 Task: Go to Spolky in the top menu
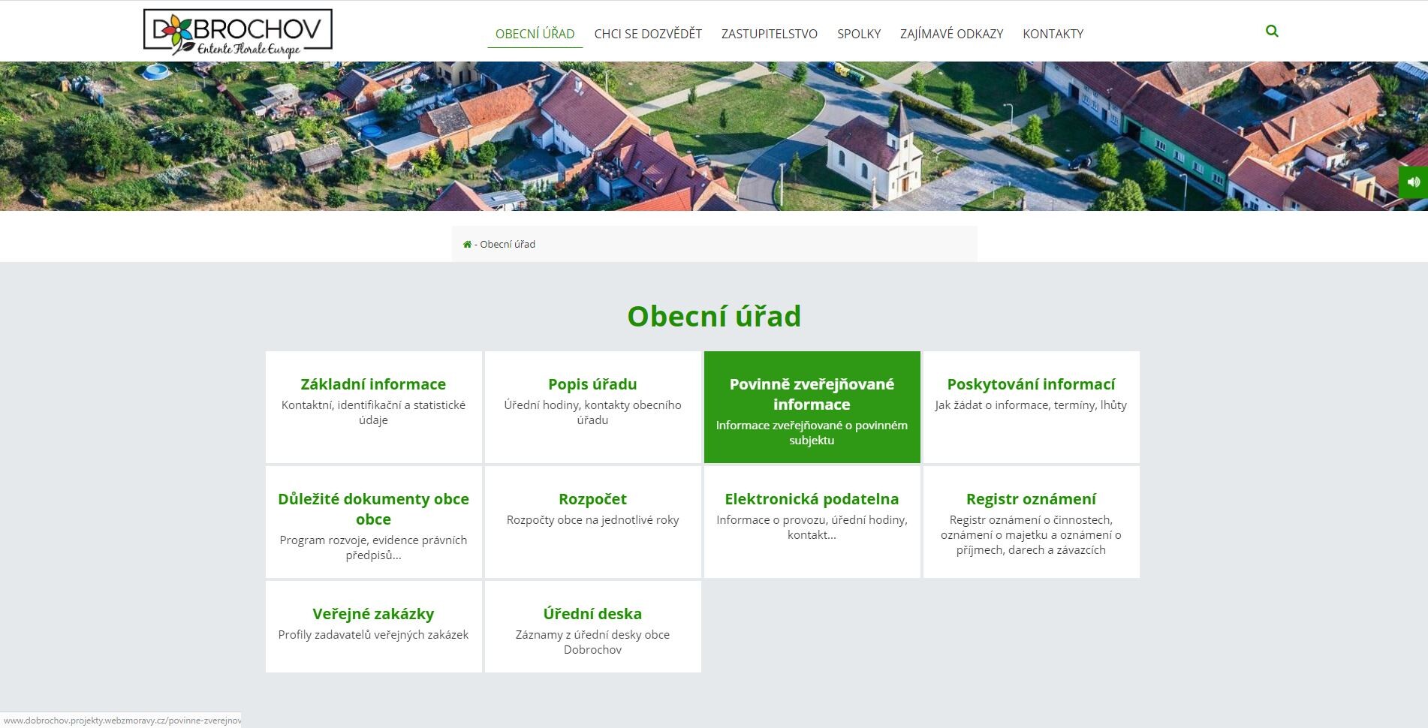858,34
